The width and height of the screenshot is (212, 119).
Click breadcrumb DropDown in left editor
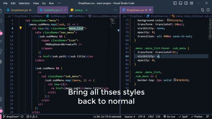point(21,16)
